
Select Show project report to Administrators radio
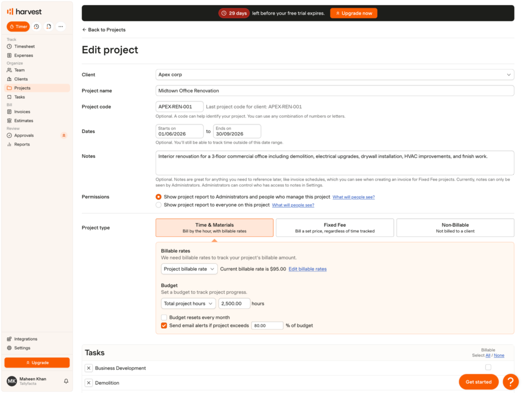point(159,197)
